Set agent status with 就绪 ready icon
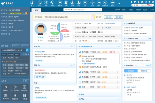 click(72, 3)
